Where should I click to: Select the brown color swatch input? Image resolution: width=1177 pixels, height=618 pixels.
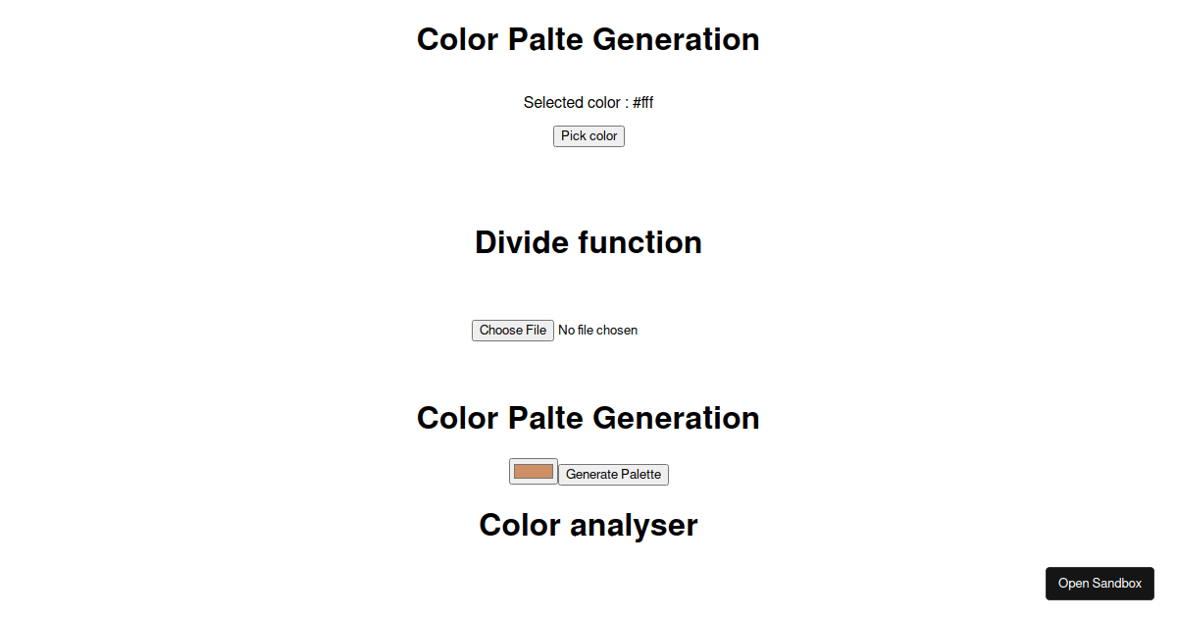534,472
